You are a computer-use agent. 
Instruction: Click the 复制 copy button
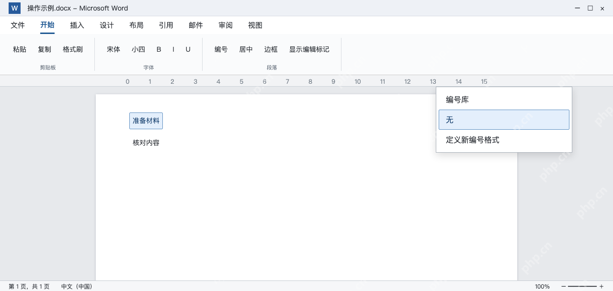[x=45, y=49]
